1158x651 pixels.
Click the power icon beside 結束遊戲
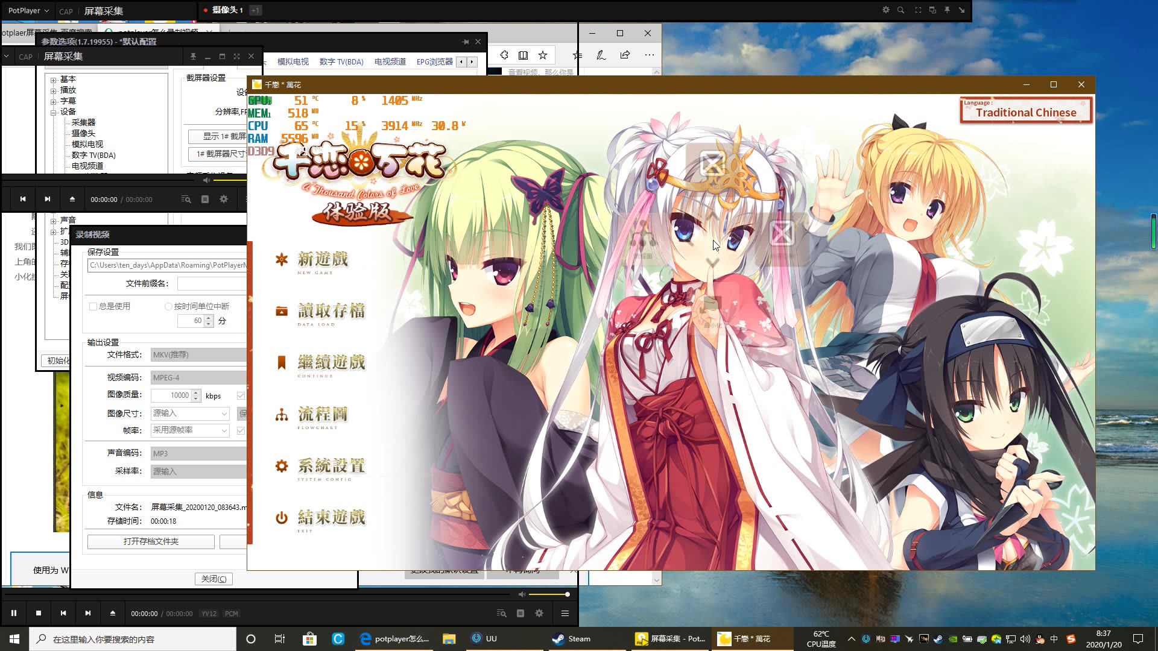point(281,517)
